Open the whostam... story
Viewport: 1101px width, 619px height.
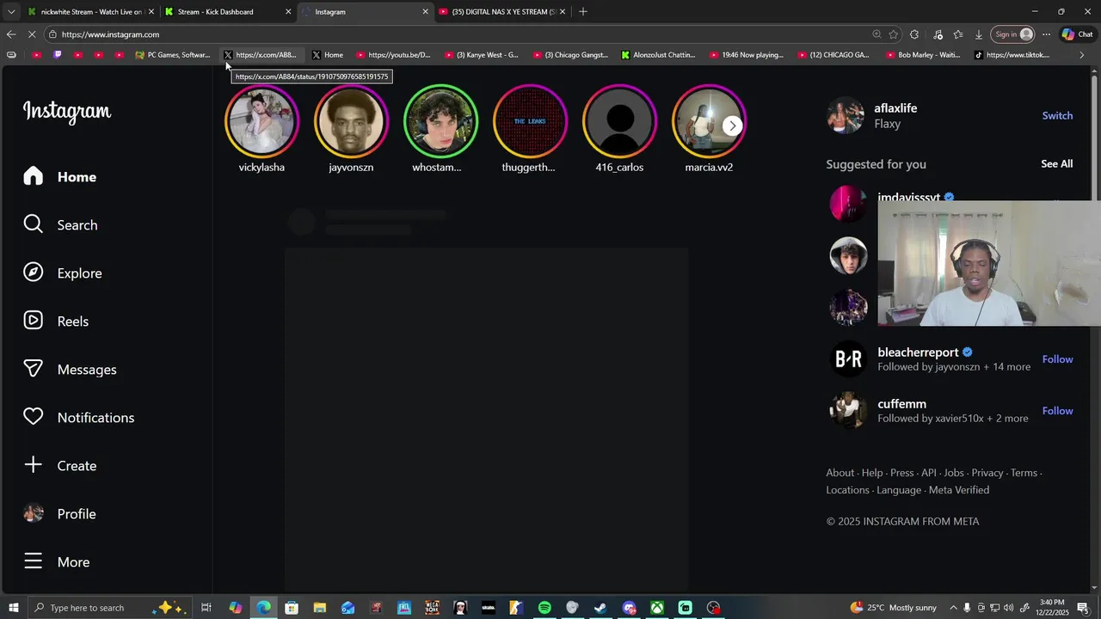(x=440, y=121)
